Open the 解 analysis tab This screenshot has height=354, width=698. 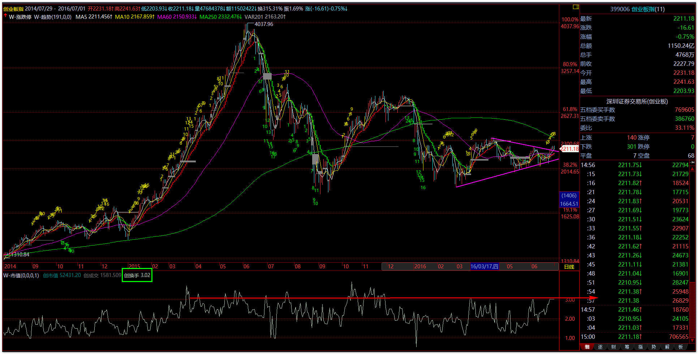coord(667,347)
